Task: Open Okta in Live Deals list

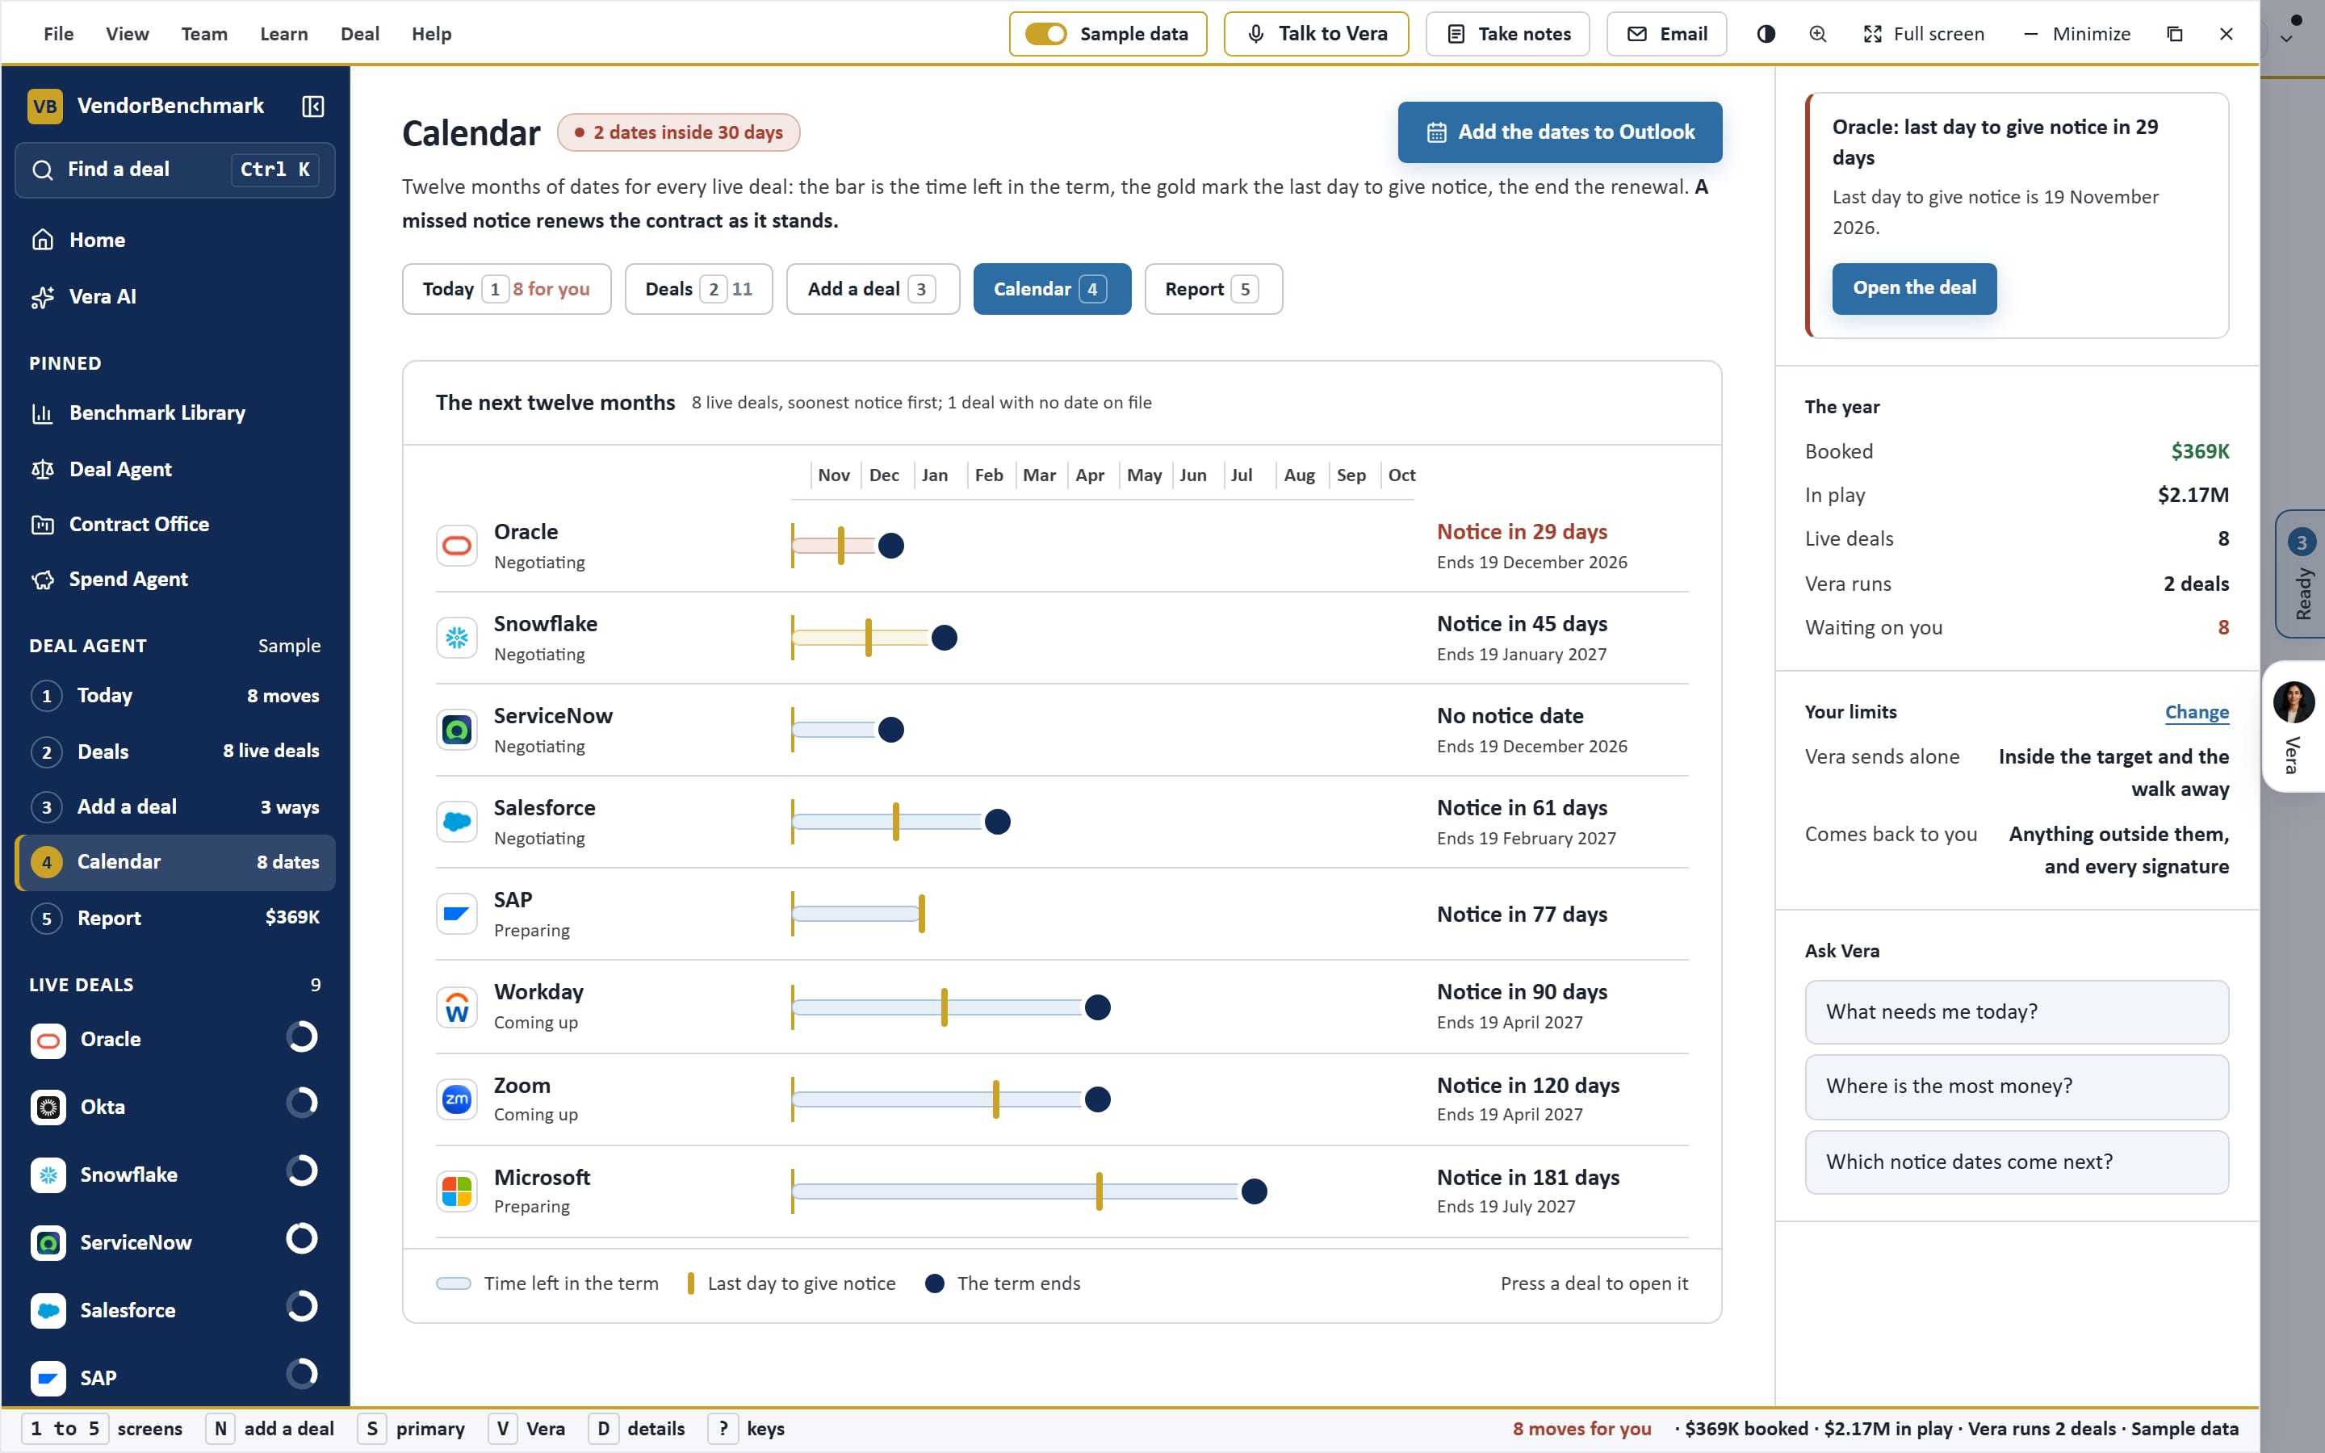Action: (x=175, y=1107)
